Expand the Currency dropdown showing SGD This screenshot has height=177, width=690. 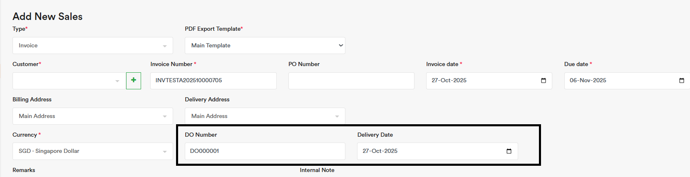[92, 151]
